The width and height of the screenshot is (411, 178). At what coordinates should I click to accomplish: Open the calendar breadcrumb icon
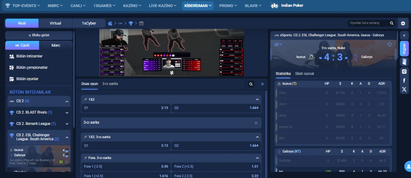click(x=141, y=23)
